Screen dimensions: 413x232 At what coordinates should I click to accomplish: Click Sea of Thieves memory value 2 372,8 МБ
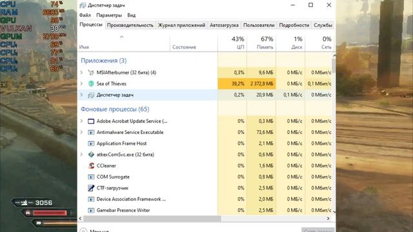pyautogui.click(x=261, y=84)
